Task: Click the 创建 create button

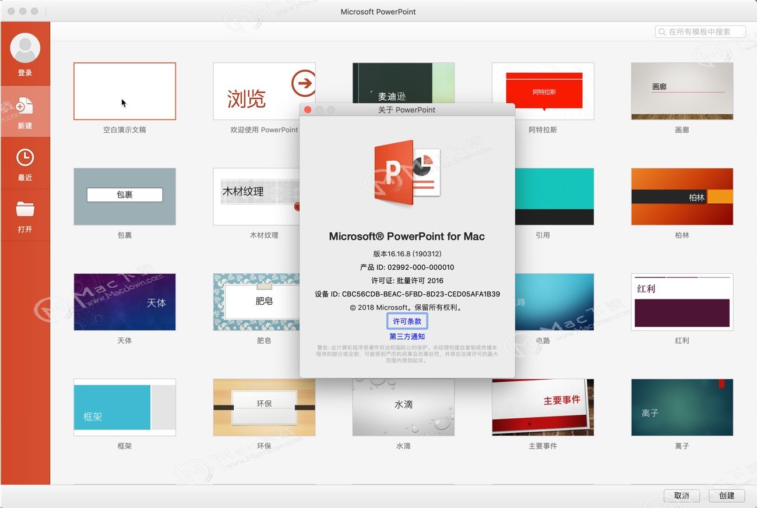Action: pyautogui.click(x=727, y=496)
